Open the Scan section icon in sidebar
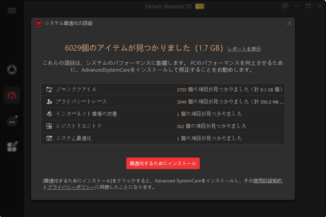326x217 pixels. point(12,70)
